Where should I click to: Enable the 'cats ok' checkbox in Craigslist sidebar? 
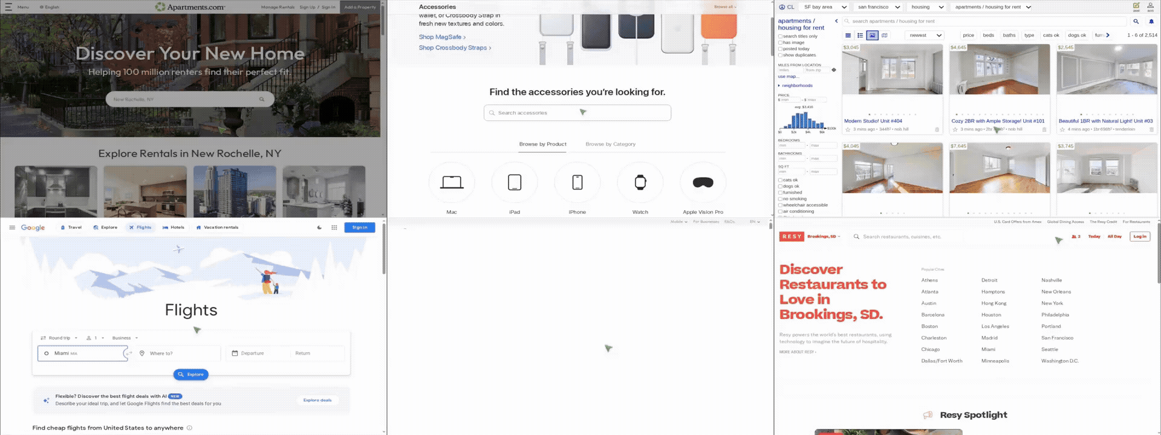pos(780,180)
